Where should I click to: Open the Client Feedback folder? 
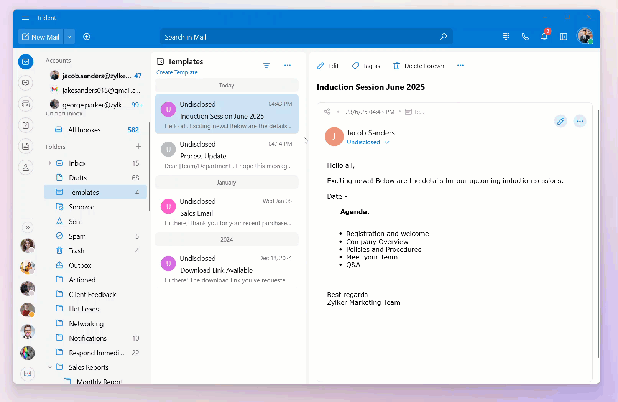click(x=96, y=294)
